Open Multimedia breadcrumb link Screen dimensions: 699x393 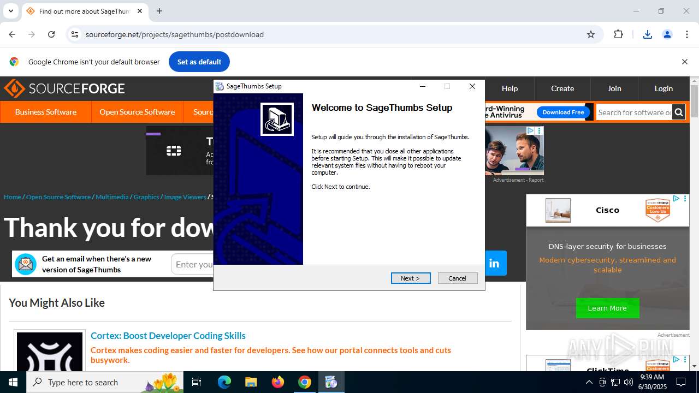112,197
